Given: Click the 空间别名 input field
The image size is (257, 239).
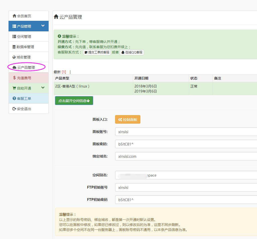Looking at the screenshot, I should click(186, 175).
